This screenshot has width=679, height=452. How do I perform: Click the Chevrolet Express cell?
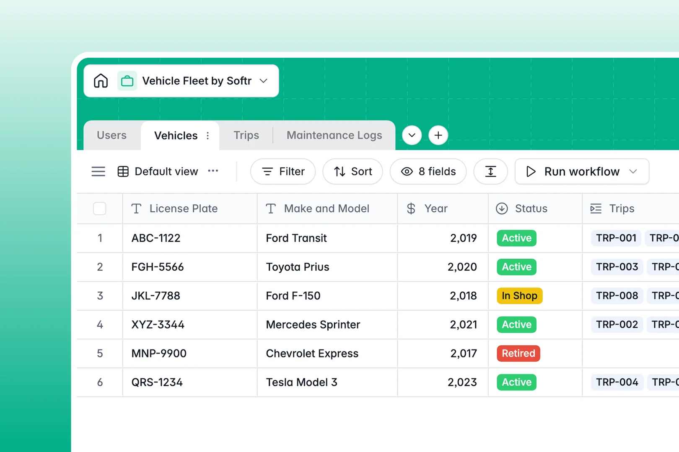point(327,354)
